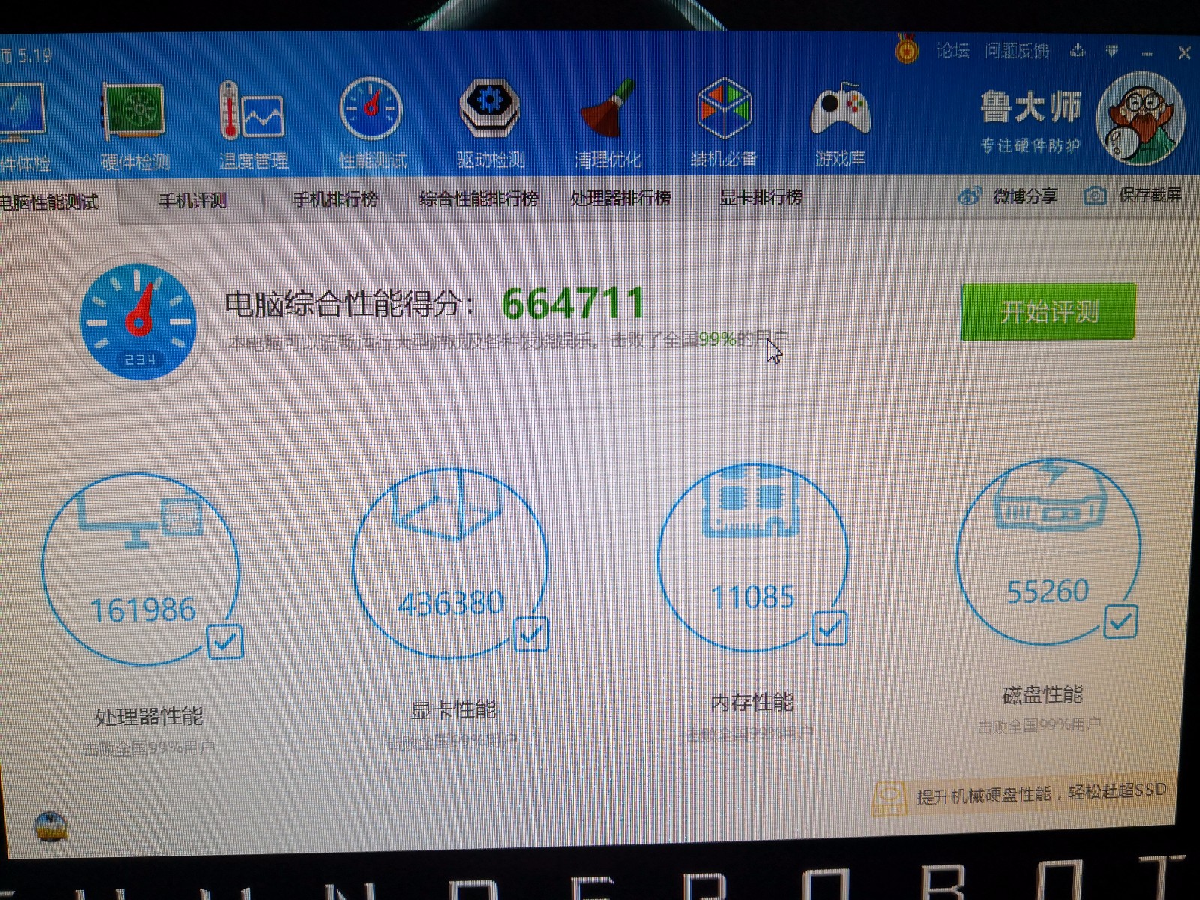
Task: Uncheck the 内存性能 test checkbox
Action: tap(830, 628)
